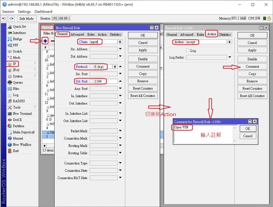Open PPP menu icon

[9, 45]
